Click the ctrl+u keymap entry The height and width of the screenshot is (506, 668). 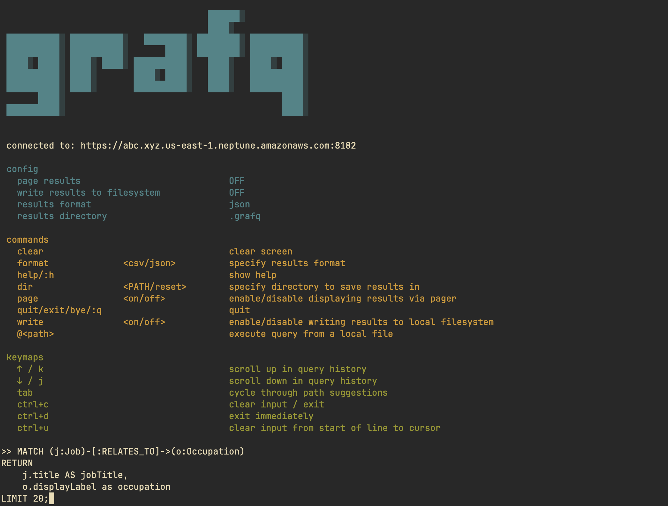tap(33, 428)
